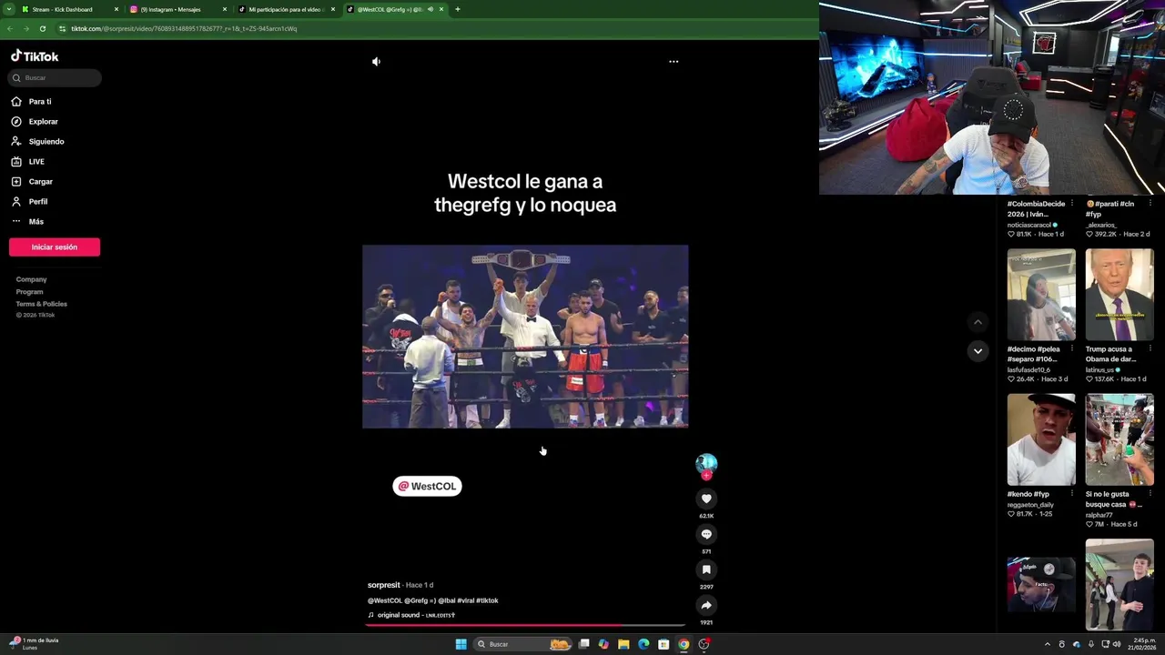Open reggaeton_daily profile link
The height and width of the screenshot is (655, 1165).
[x=1030, y=504]
